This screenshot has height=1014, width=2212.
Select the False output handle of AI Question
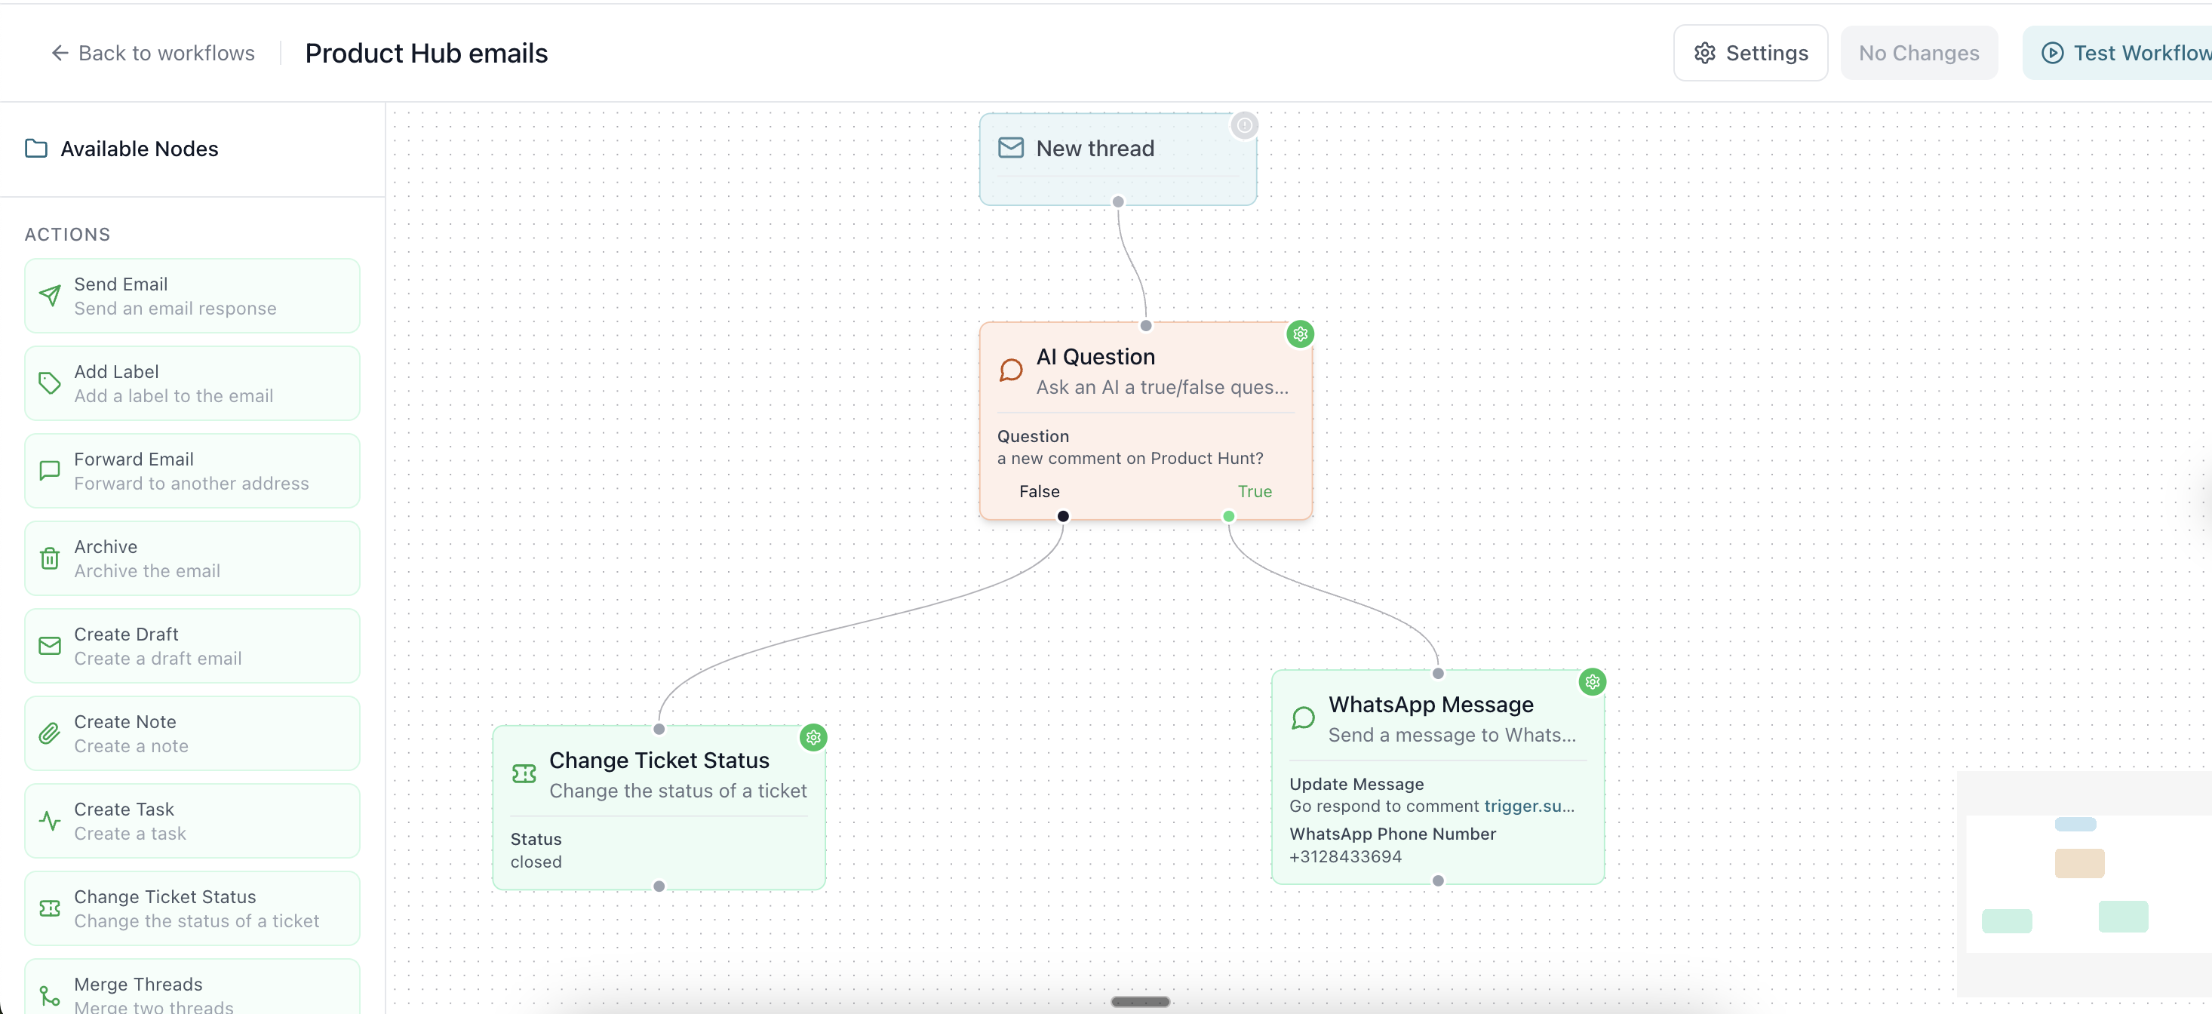[x=1063, y=516]
